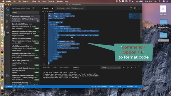Click the feedback icon in status bar

click(x=136, y=87)
